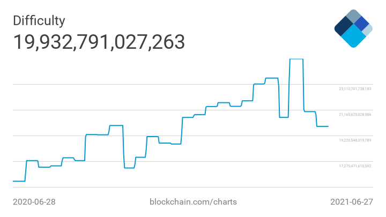Click the medium blue square of the logo
The image size is (386, 217).
(x=361, y=23)
